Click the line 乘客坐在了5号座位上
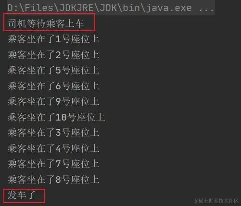 pos(53,70)
